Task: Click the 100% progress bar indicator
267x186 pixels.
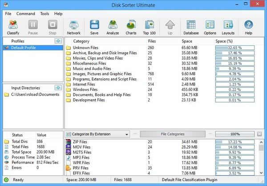Action: [235, 134]
